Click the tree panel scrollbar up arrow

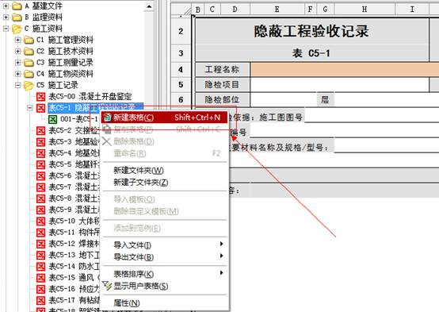[149, 6]
